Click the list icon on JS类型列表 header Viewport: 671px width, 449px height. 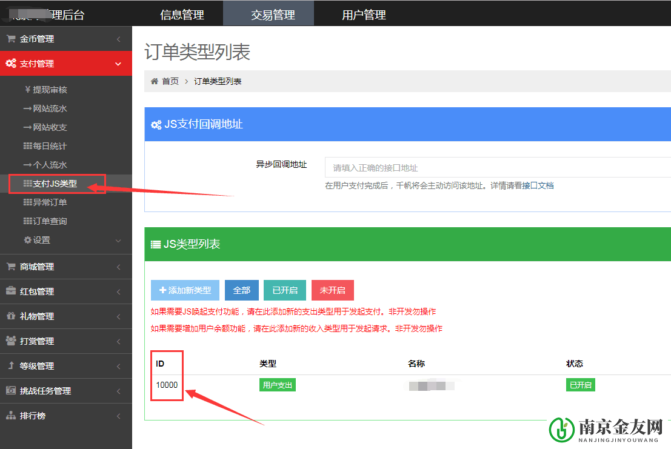point(156,244)
